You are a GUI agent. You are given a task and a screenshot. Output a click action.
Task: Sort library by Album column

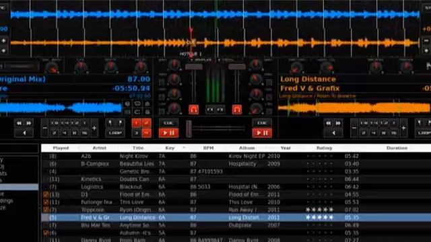coord(246,148)
